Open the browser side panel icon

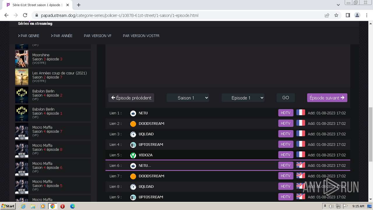tap(348, 15)
